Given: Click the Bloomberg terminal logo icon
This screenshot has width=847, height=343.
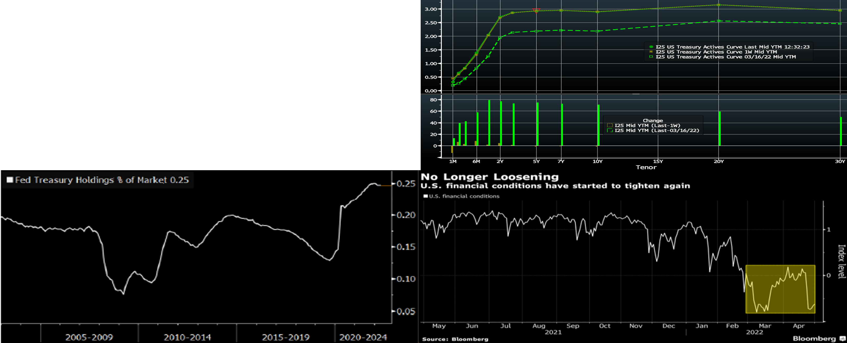Looking at the screenshot, I should click(842, 338).
